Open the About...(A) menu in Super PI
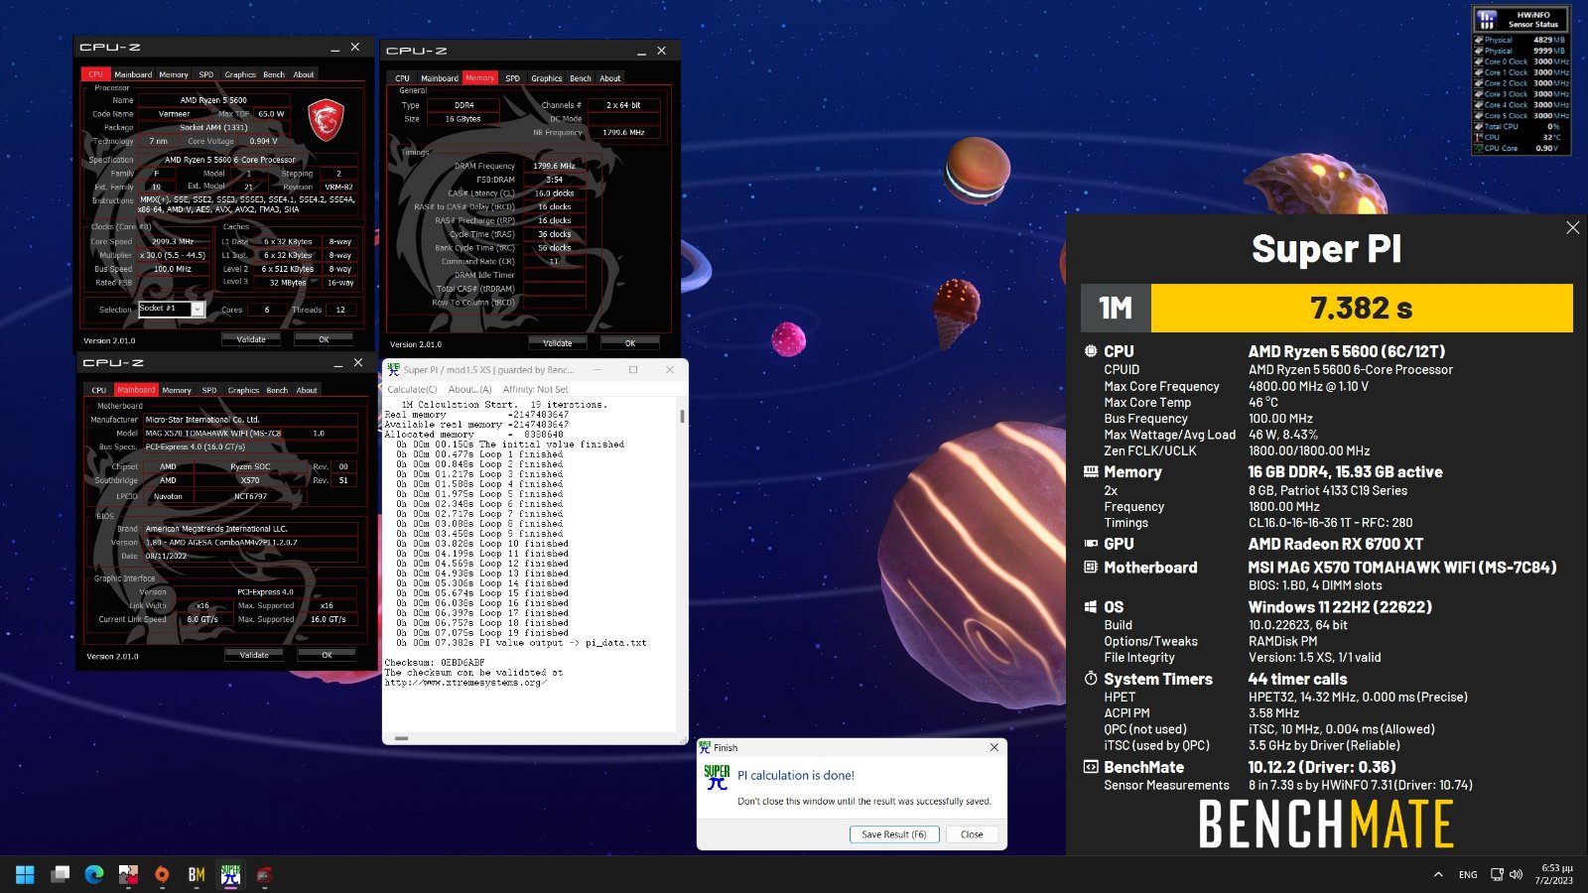 [469, 389]
